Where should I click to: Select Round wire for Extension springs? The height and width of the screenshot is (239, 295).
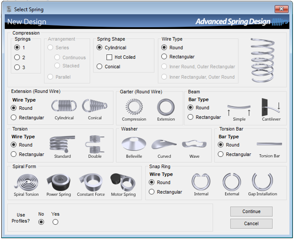[13, 108]
